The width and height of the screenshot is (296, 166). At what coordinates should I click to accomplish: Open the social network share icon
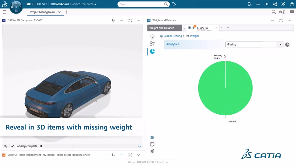(x=275, y=4)
